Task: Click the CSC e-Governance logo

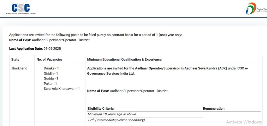Action: tap(21, 9)
